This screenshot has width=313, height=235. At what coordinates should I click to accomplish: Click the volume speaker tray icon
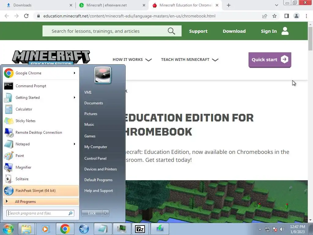click(x=282, y=229)
